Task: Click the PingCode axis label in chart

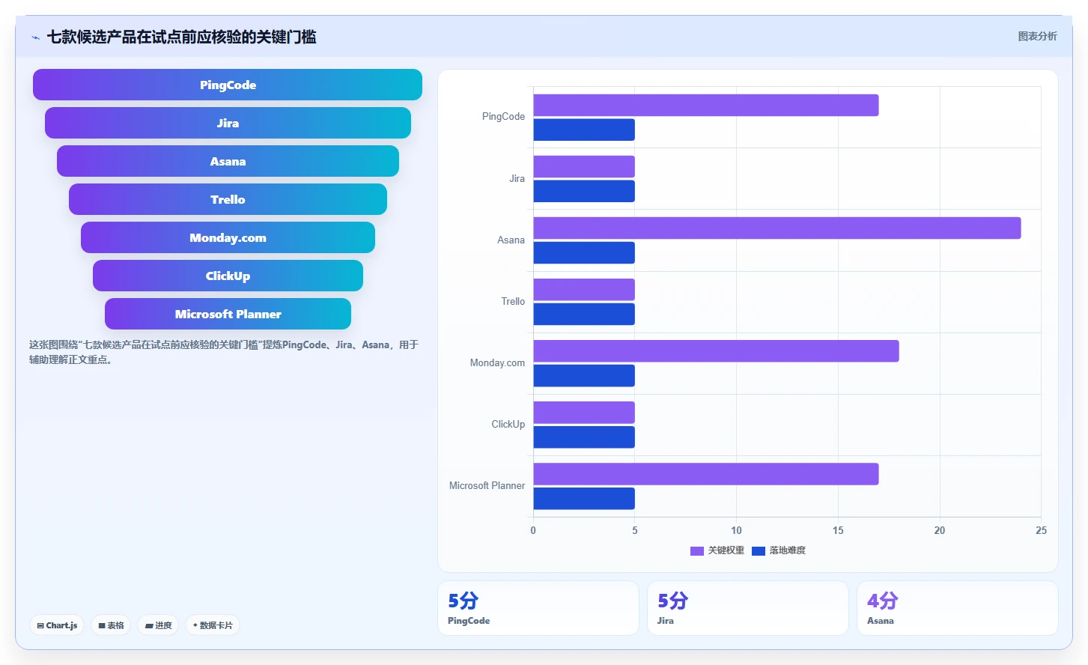Action: pyautogui.click(x=503, y=117)
